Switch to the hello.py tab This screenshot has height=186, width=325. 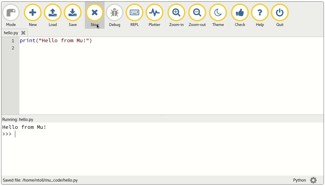pos(11,33)
